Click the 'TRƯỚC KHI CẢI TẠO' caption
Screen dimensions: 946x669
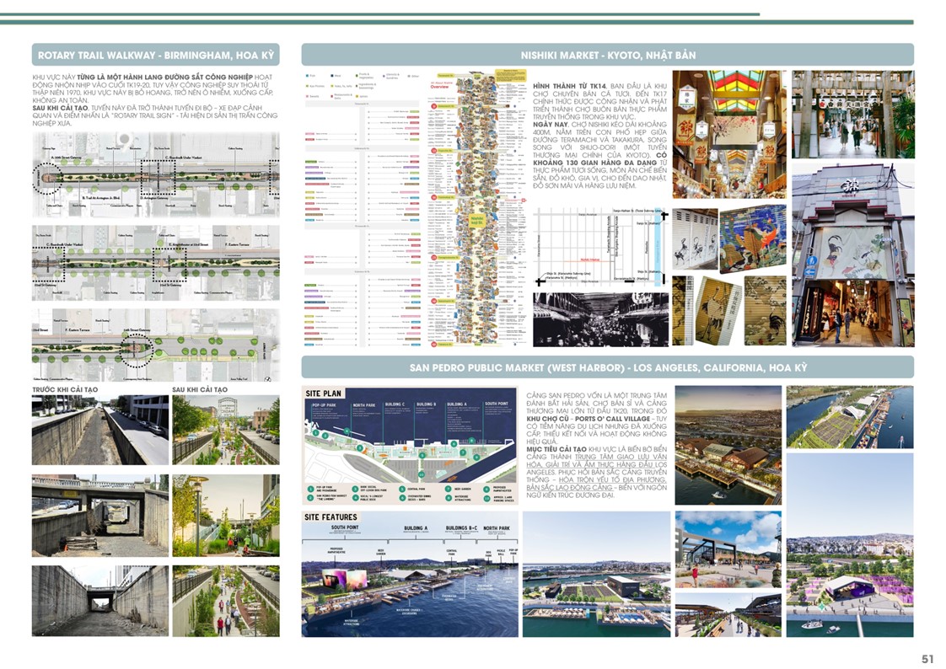65,390
